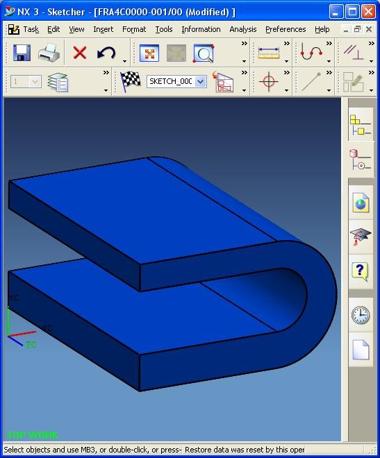The image size is (380, 458).
Task: Click the Save floppy disk icon
Action: pyautogui.click(x=22, y=53)
